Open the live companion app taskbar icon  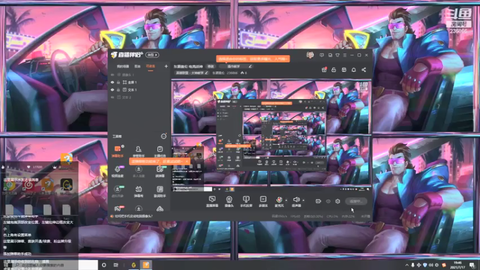point(146,265)
